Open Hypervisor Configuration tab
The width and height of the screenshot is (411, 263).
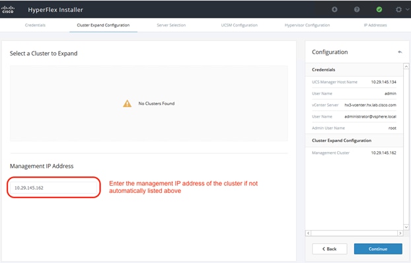point(307,25)
